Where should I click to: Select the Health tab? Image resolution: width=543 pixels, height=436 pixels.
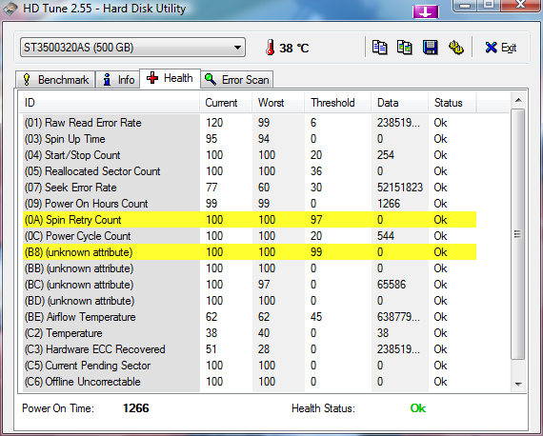(170, 78)
